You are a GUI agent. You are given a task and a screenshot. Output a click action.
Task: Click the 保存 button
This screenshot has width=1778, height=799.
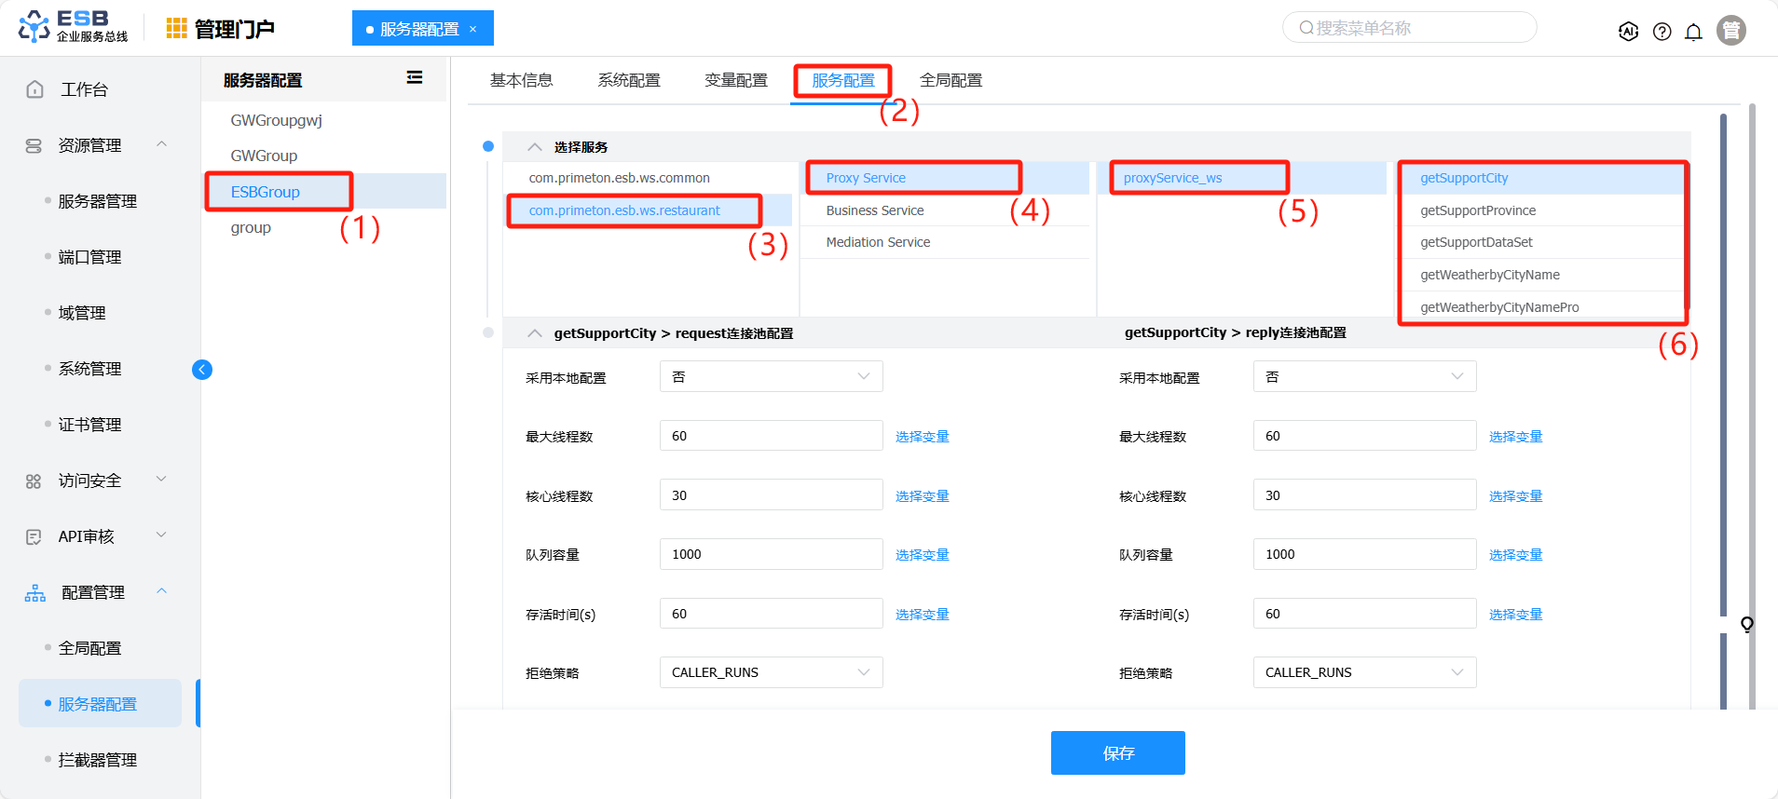tap(1117, 752)
